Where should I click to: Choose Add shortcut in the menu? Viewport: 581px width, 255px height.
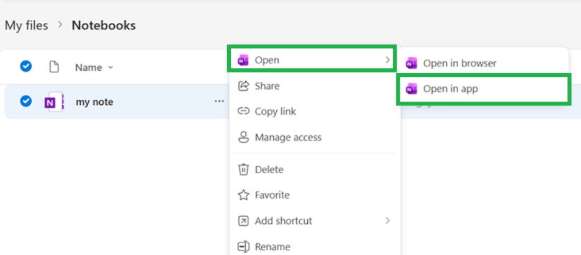click(x=315, y=221)
